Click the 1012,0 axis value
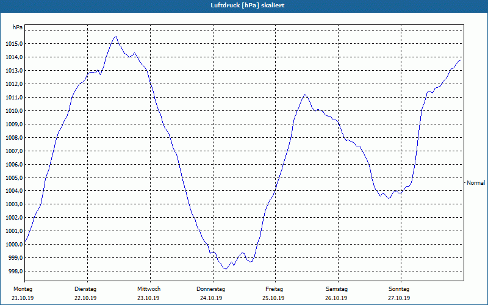The height and width of the screenshot is (305, 488). tap(14, 84)
